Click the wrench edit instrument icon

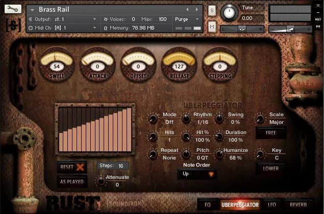(13, 9)
